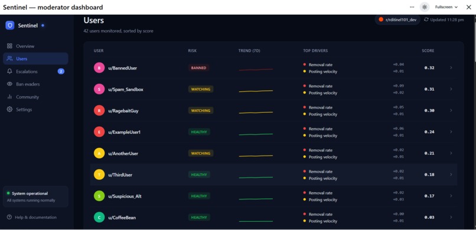The image size is (476, 230).
Task: Open the Community section
Action: point(36,97)
